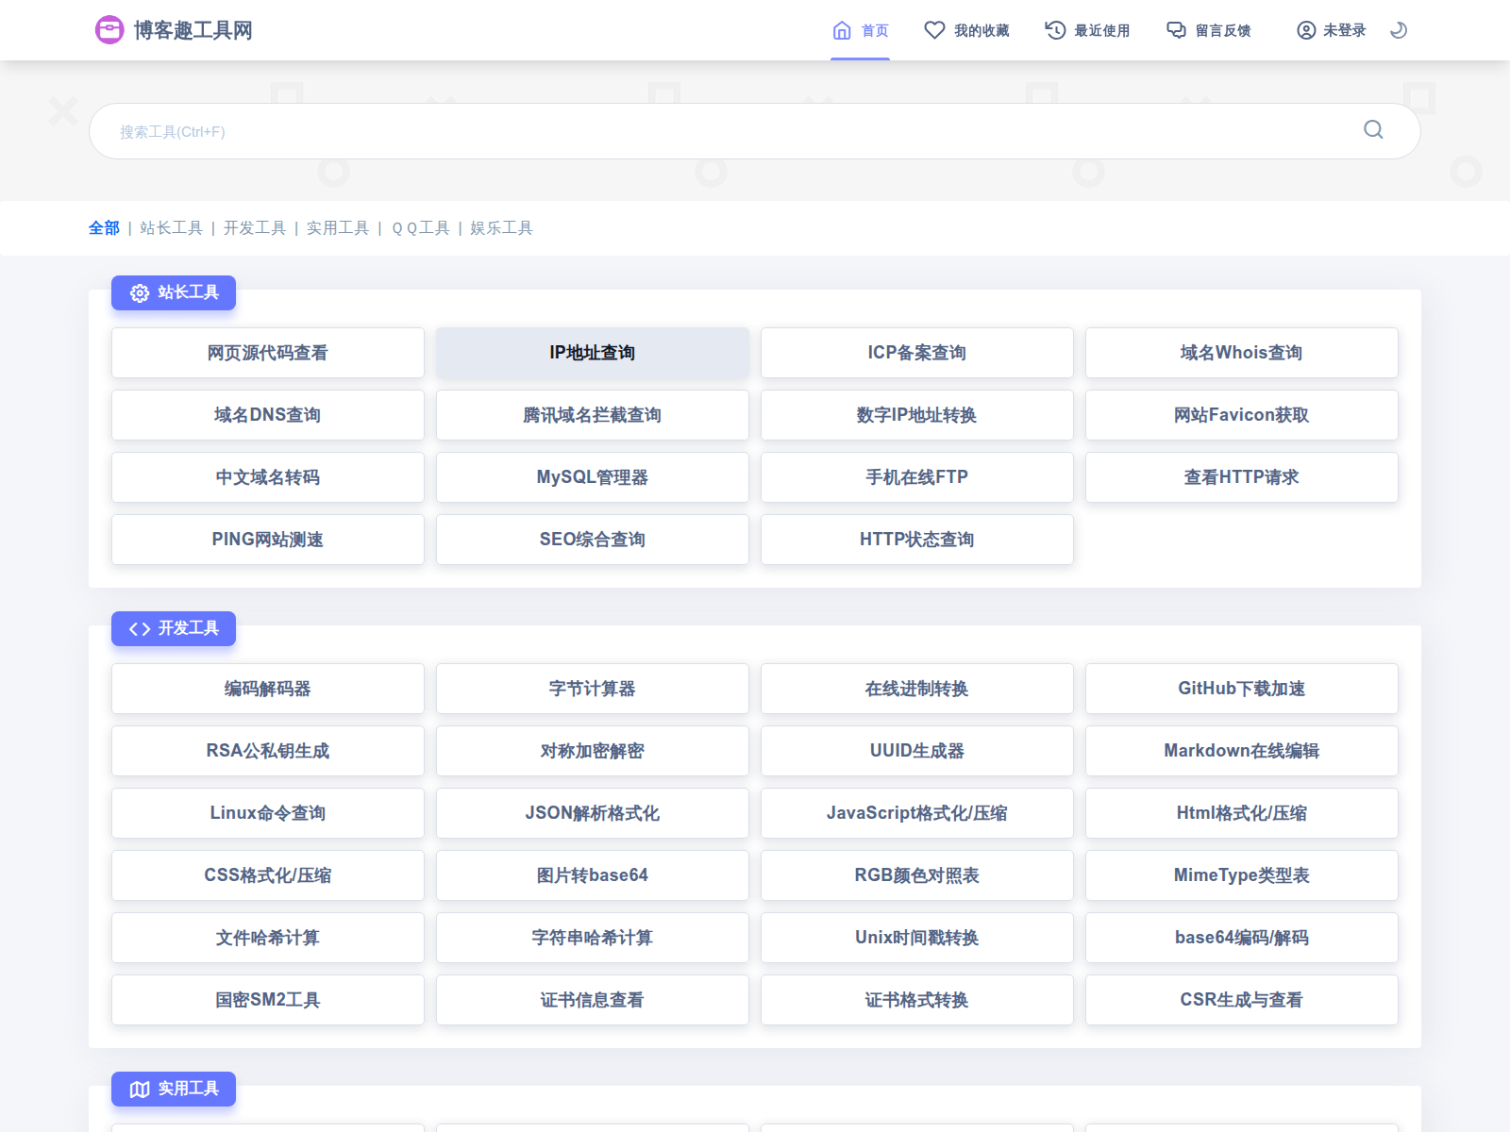The width and height of the screenshot is (1510, 1132).
Task: Open the 域名Whois查询 tool
Action: (x=1241, y=353)
